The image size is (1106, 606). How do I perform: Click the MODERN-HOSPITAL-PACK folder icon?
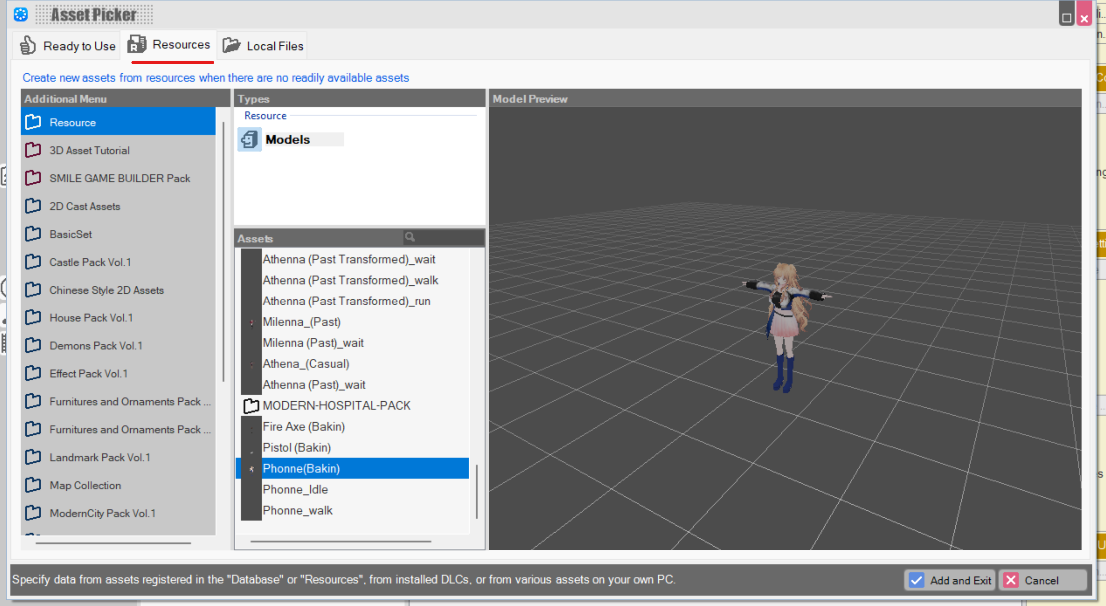(x=251, y=406)
